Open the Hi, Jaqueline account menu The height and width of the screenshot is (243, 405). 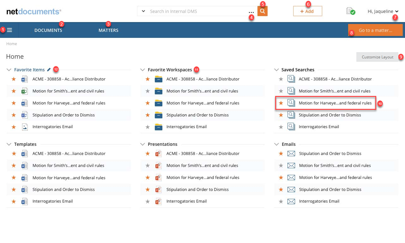[x=383, y=11]
